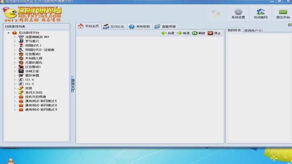The width and height of the screenshot is (292, 164).
Task: Expand the 红色警戒2 node arrow
Action: point(15,54)
